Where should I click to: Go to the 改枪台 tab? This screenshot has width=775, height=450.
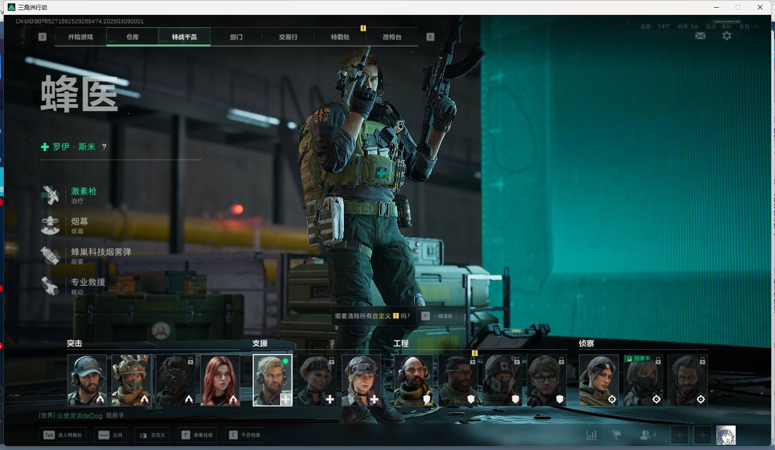(392, 37)
